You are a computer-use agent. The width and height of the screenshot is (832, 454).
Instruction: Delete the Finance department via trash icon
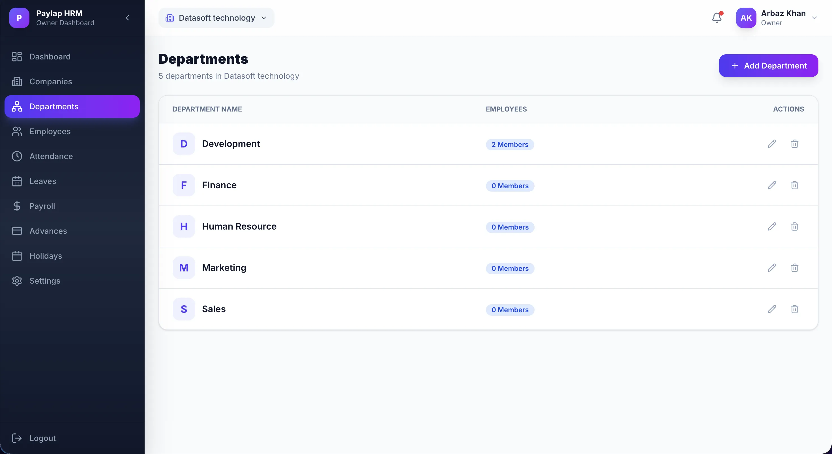[794, 185]
